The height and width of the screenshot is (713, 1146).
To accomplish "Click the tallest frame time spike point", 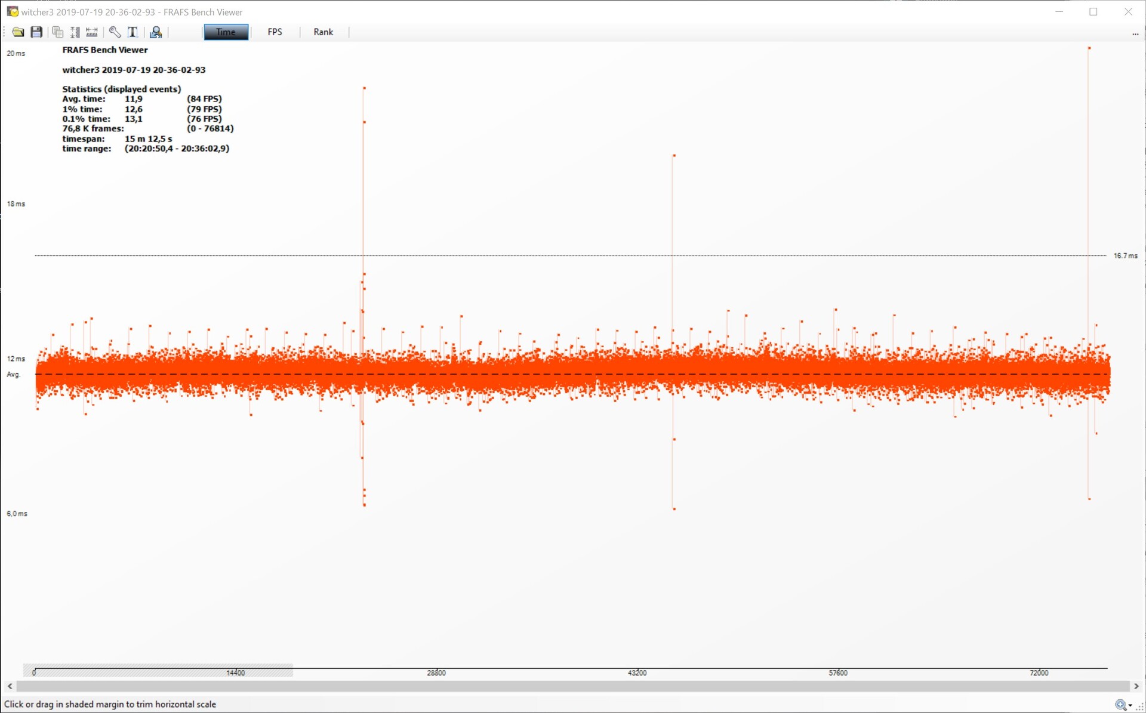I will coord(1089,48).
